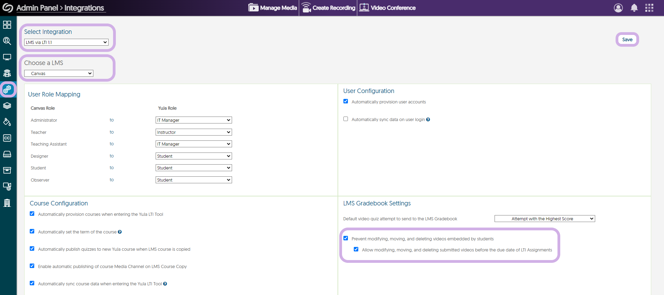This screenshot has height=295, width=664.
Task: Open the integrations gears sidebar icon
Action: pyautogui.click(x=7, y=90)
